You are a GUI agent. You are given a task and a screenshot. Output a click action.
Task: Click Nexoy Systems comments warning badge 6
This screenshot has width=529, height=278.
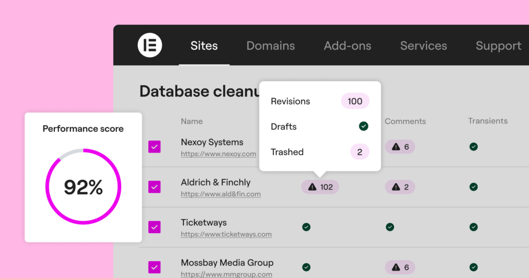(x=400, y=147)
